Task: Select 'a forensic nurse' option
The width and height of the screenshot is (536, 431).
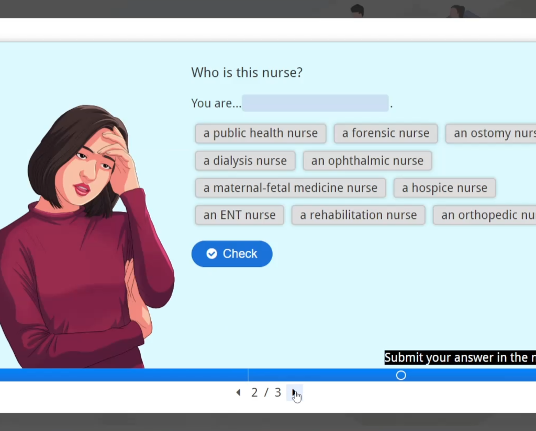Action: tap(386, 133)
